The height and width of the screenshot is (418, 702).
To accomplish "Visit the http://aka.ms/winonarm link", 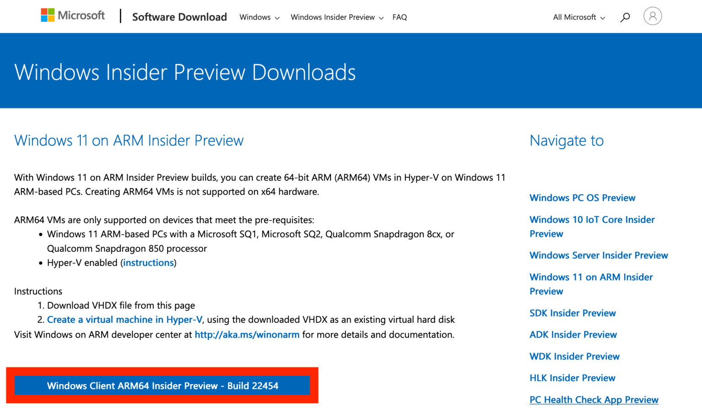I will tap(247, 334).
